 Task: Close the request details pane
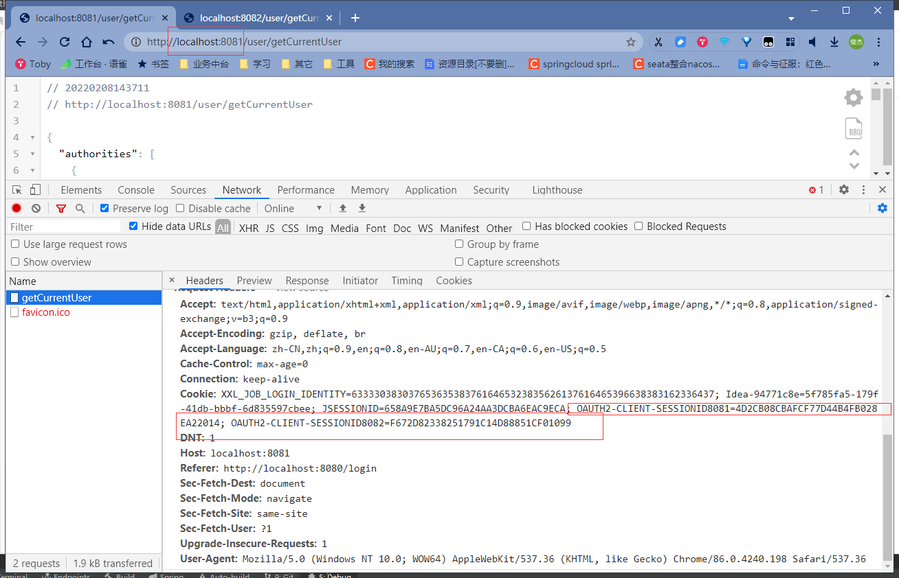tap(172, 280)
